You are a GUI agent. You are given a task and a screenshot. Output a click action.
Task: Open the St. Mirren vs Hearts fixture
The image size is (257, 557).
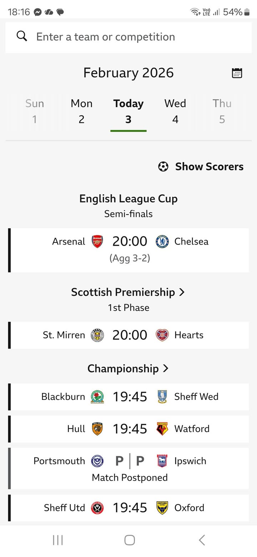129,335
